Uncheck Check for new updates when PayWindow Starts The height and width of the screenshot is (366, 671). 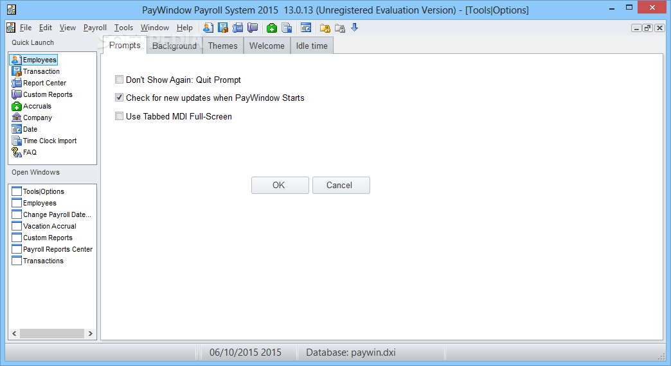tap(120, 98)
